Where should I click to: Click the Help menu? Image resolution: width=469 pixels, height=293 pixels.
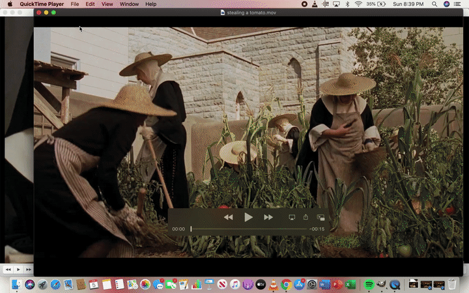[150, 4]
